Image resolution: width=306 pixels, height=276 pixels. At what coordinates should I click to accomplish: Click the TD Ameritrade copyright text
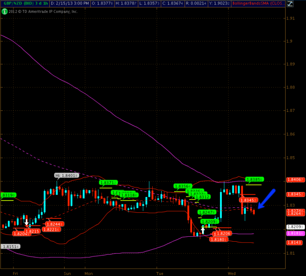tap(44, 11)
